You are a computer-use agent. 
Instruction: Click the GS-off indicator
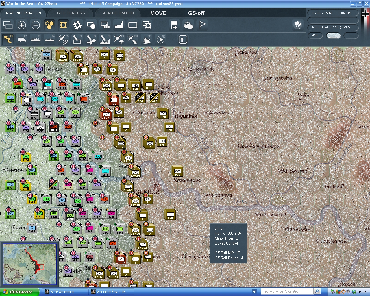[196, 13]
